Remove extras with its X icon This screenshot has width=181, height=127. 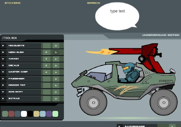[x=3, y=98]
